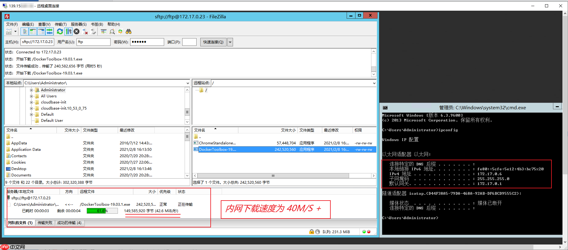Open the 远程站点 path dropdown
Viewport: 568px width, 250px height.
point(374,83)
